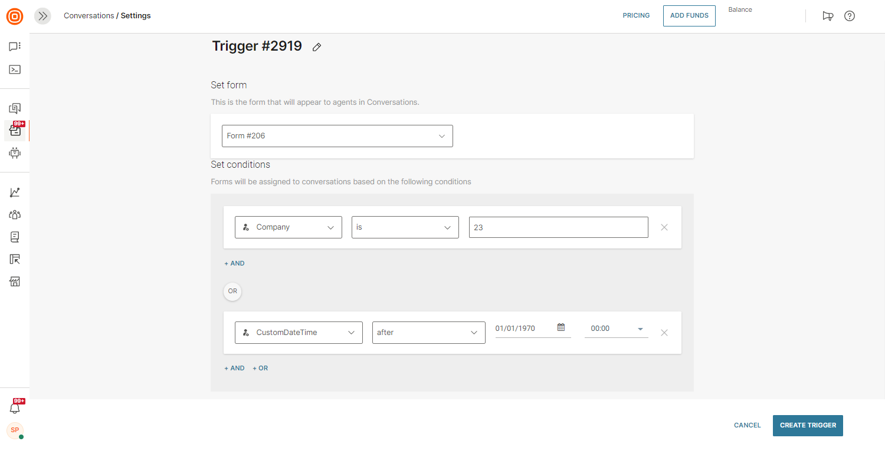Open the Pricing link
Viewport: 885px width, 451px height.
pos(636,16)
